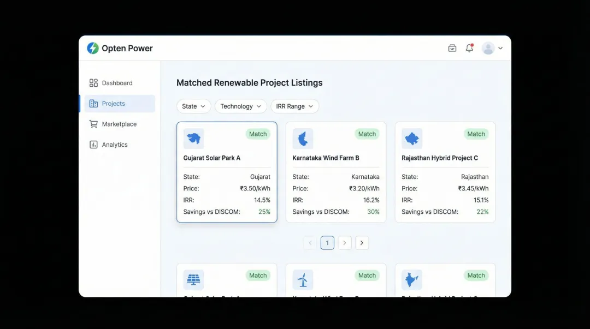Expand the IRR Range filter
590x329 pixels.
pos(294,106)
